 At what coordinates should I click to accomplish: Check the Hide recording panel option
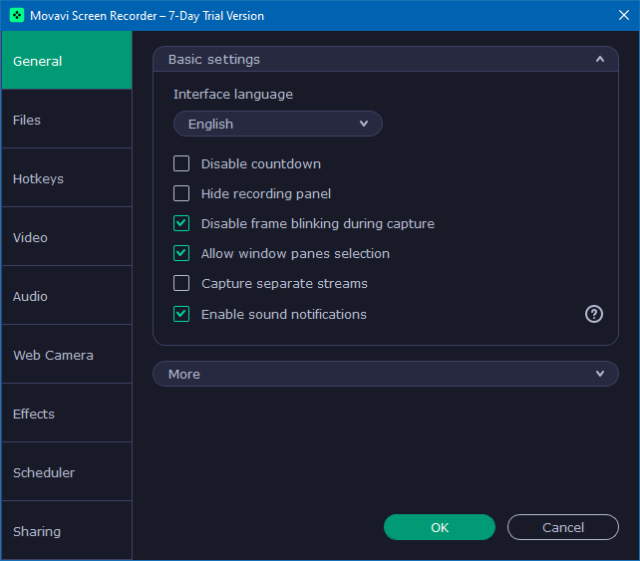click(181, 193)
